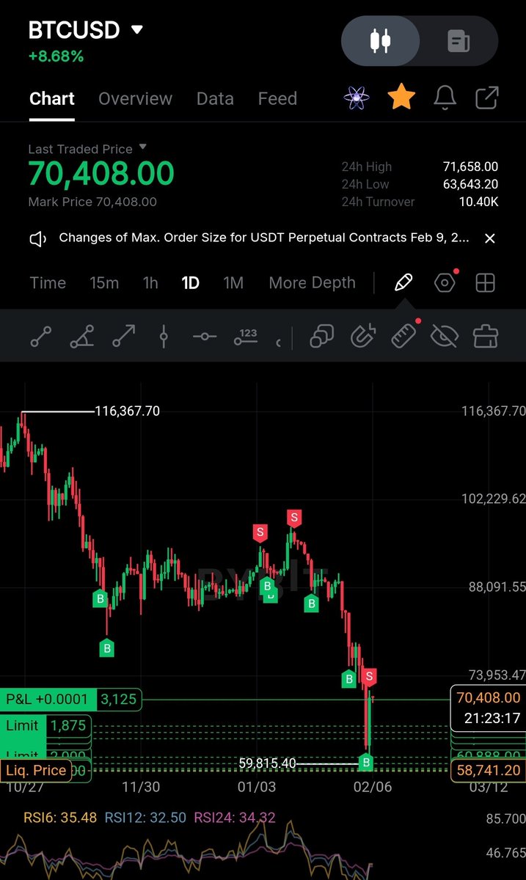The height and width of the screenshot is (880, 526).
Task: Select the vertical line drawing tool
Action: (x=164, y=337)
